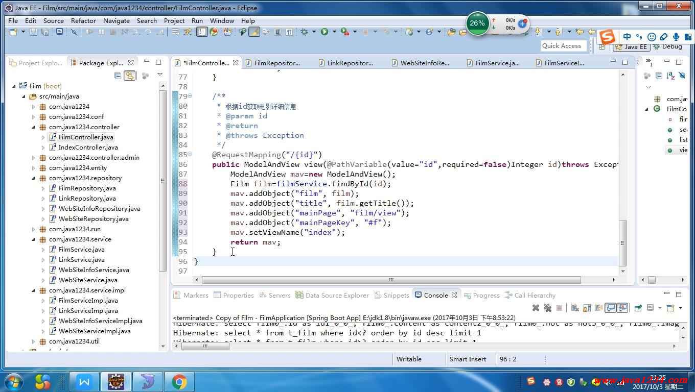Open the Open Console dropdown arrow
Image resolution: width=695 pixels, height=392 pixels.
click(x=680, y=308)
